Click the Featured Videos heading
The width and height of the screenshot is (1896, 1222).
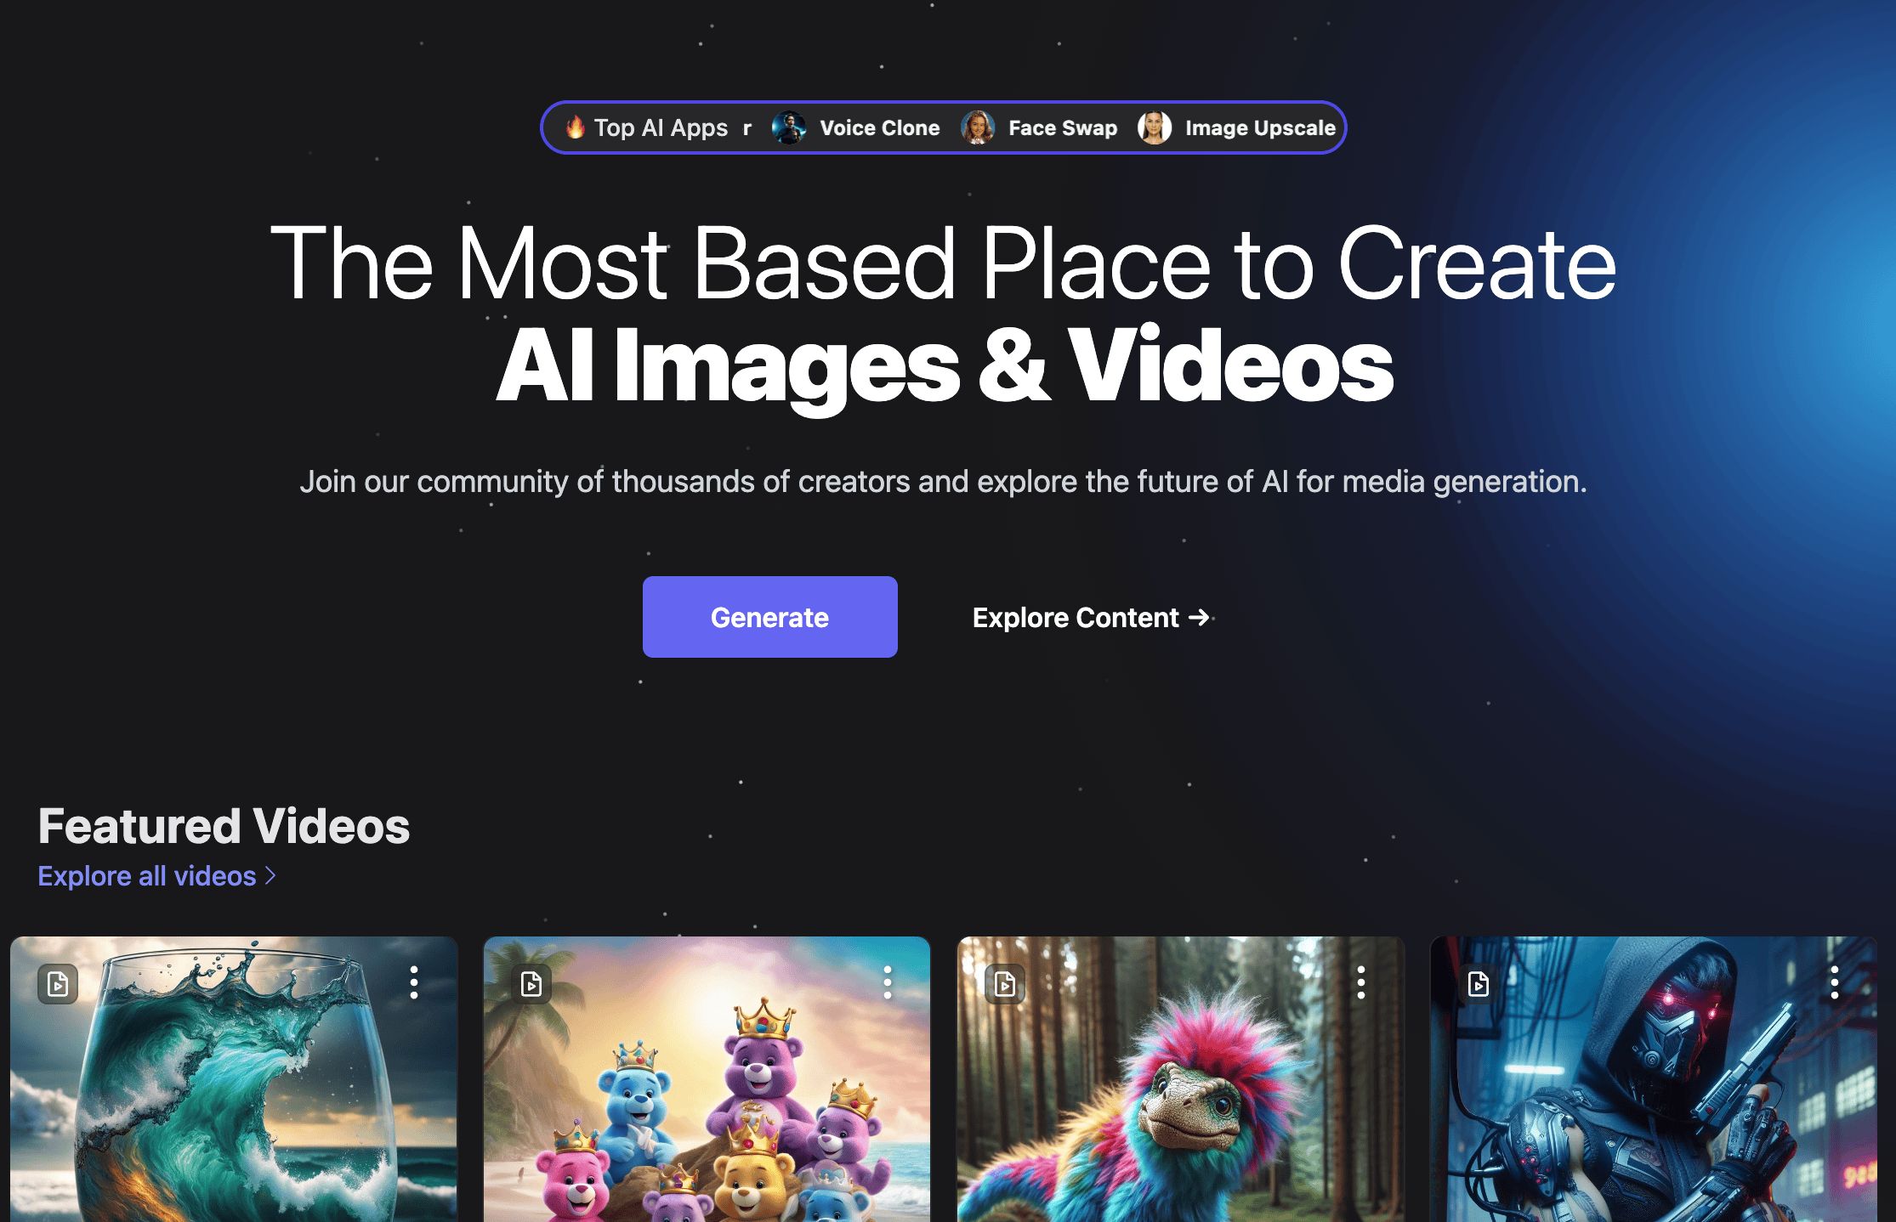coord(224,826)
